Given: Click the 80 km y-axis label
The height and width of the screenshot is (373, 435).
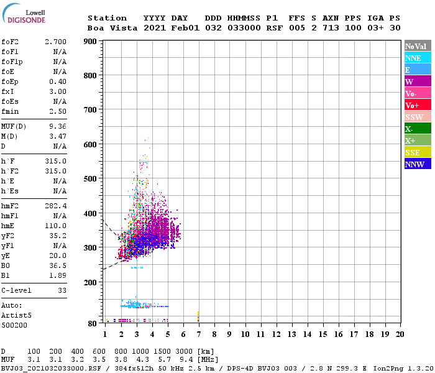Looking at the screenshot, I should [x=92, y=324].
